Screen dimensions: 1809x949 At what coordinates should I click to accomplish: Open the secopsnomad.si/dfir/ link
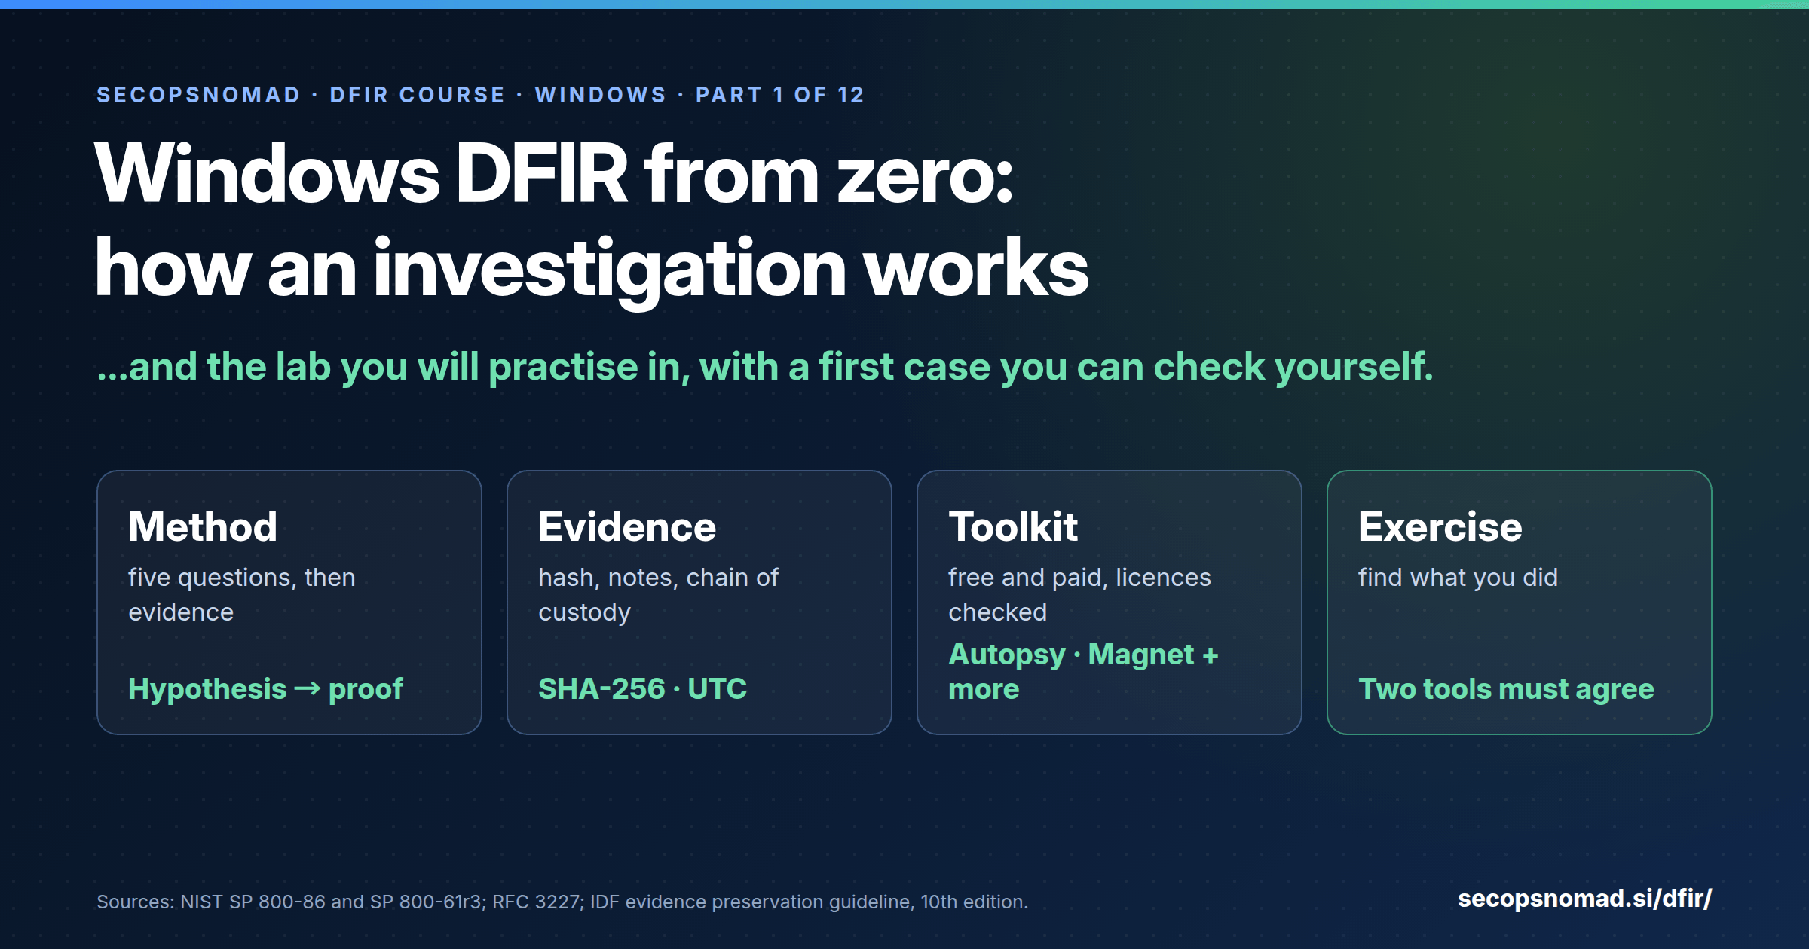[1584, 899]
